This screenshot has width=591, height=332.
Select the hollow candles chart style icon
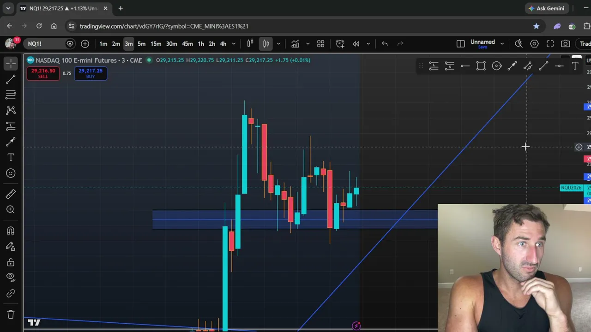(250, 44)
